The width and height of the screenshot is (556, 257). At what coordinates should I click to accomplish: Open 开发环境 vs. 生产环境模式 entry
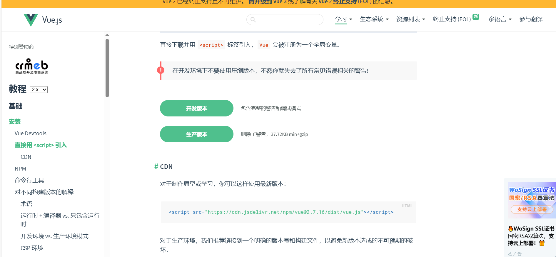pos(54,236)
